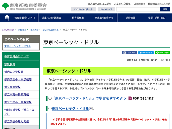
Task: Go to 学びの支援サイト breadcrumb link
Action: coord(51,30)
